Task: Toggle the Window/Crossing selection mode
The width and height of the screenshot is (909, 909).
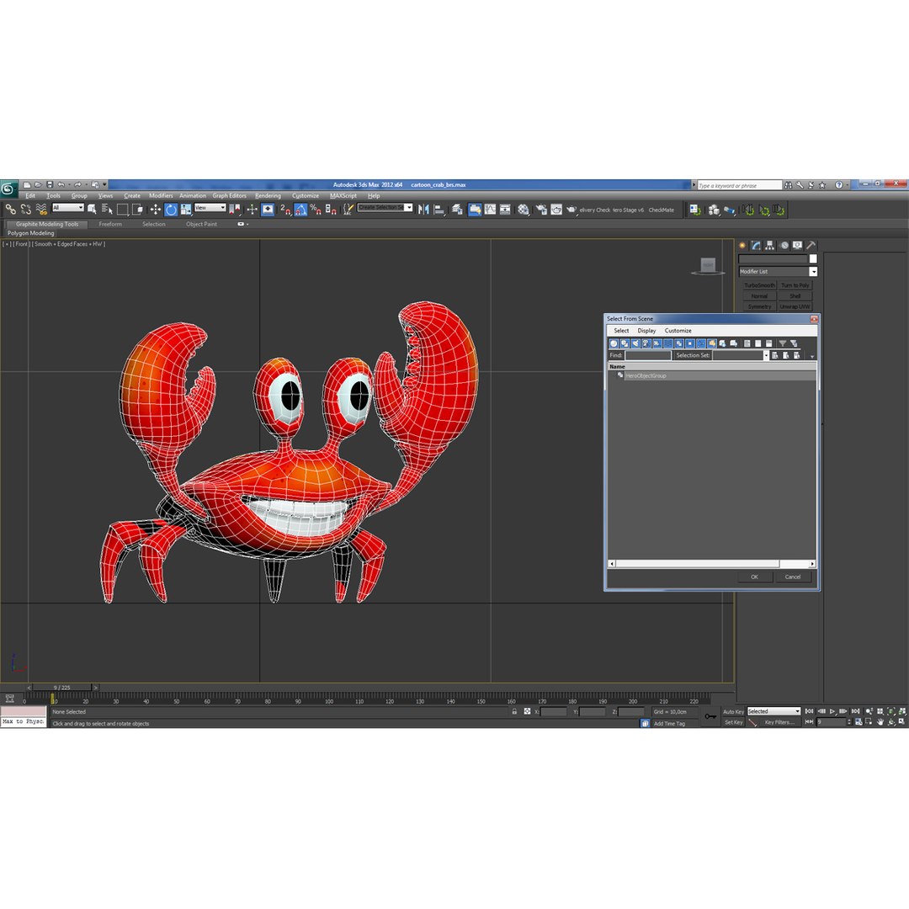Action: click(137, 210)
